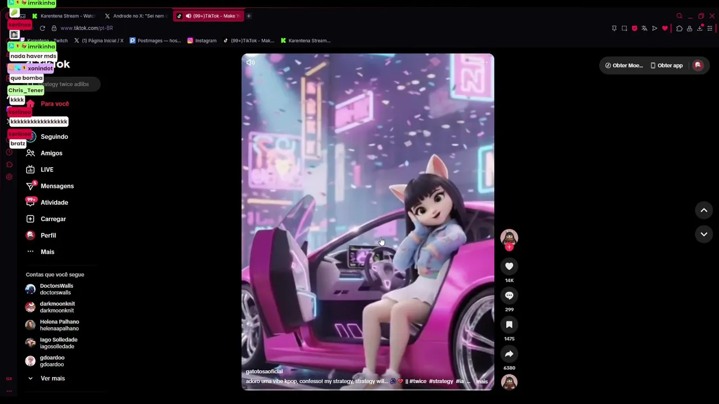Click the #strategy hashtag in caption
The image size is (719, 404).
[441, 382]
